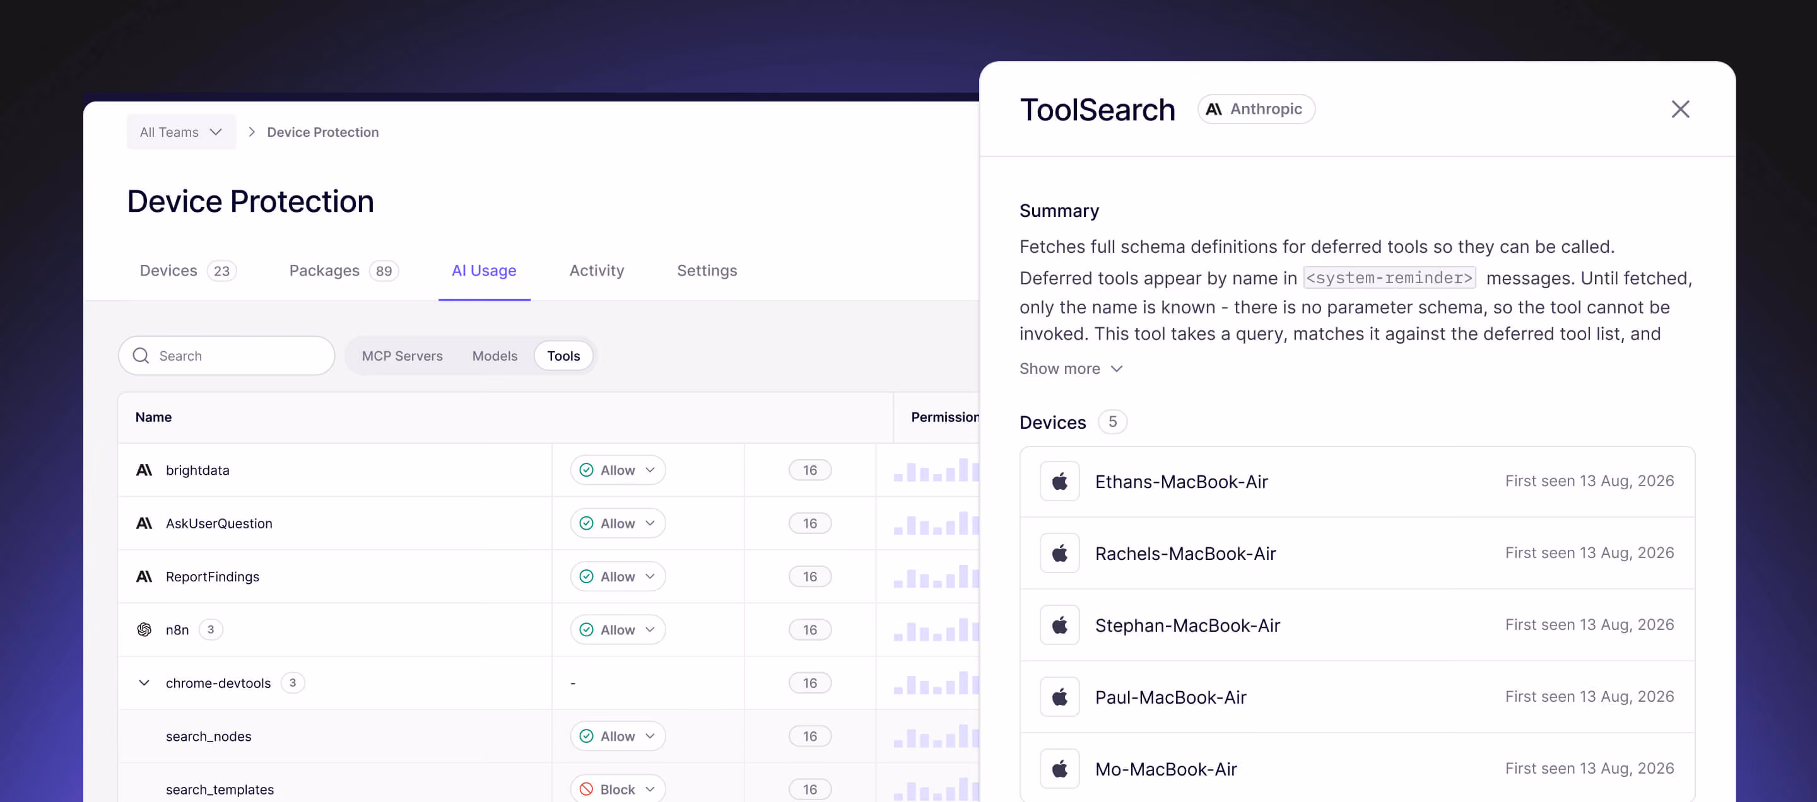This screenshot has height=802, width=1817.
Task: Click the chrome-devtools count badge 3
Action: click(293, 683)
